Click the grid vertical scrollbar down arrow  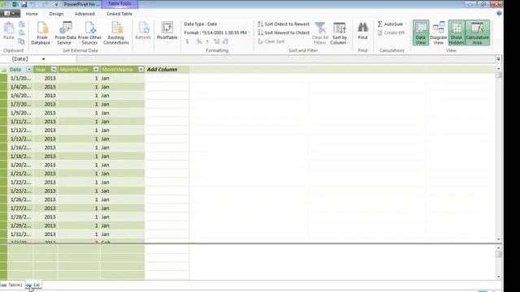498,239
